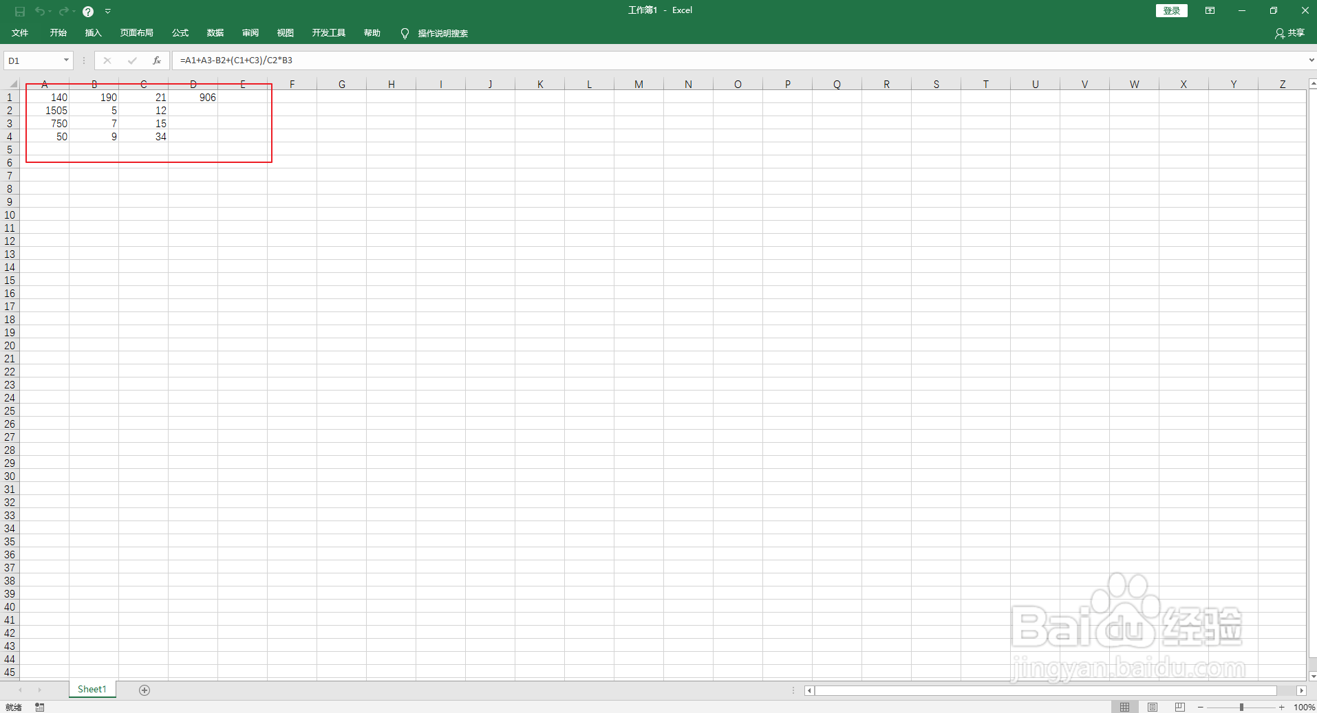Select column F header
This screenshot has width=1317, height=713.
coord(292,85)
